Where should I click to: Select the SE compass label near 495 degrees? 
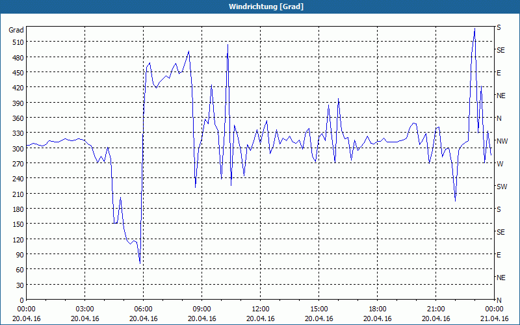coord(500,50)
